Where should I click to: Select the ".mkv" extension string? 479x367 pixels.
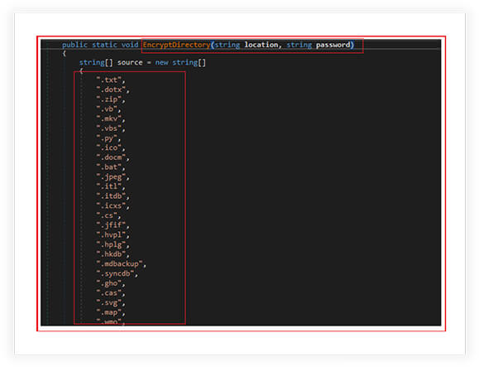point(109,118)
